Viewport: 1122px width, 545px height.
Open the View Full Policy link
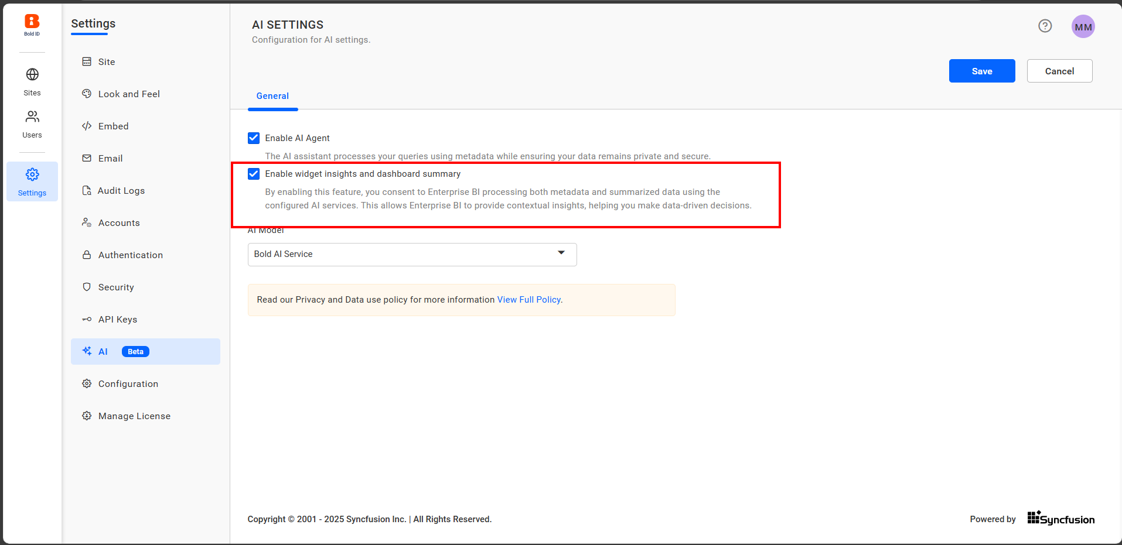pos(528,300)
